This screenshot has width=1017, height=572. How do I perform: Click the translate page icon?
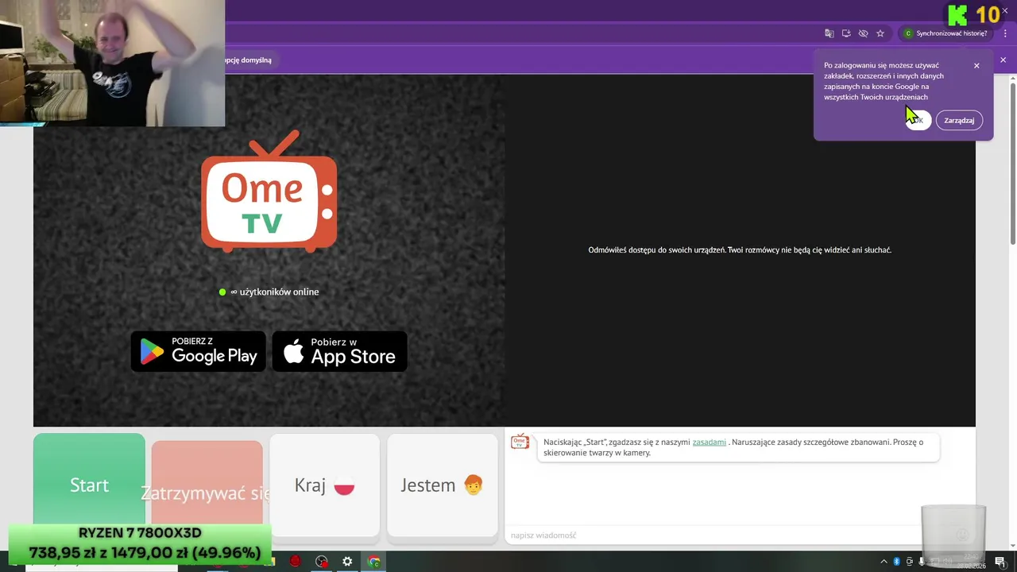829,33
